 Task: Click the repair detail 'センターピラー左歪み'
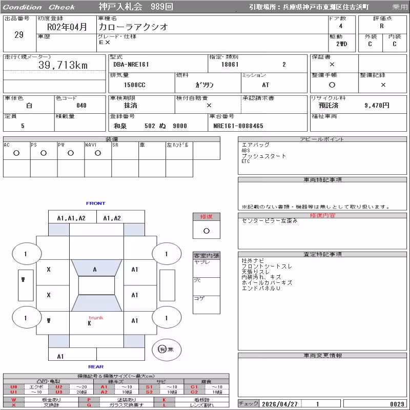pyautogui.click(x=270, y=221)
